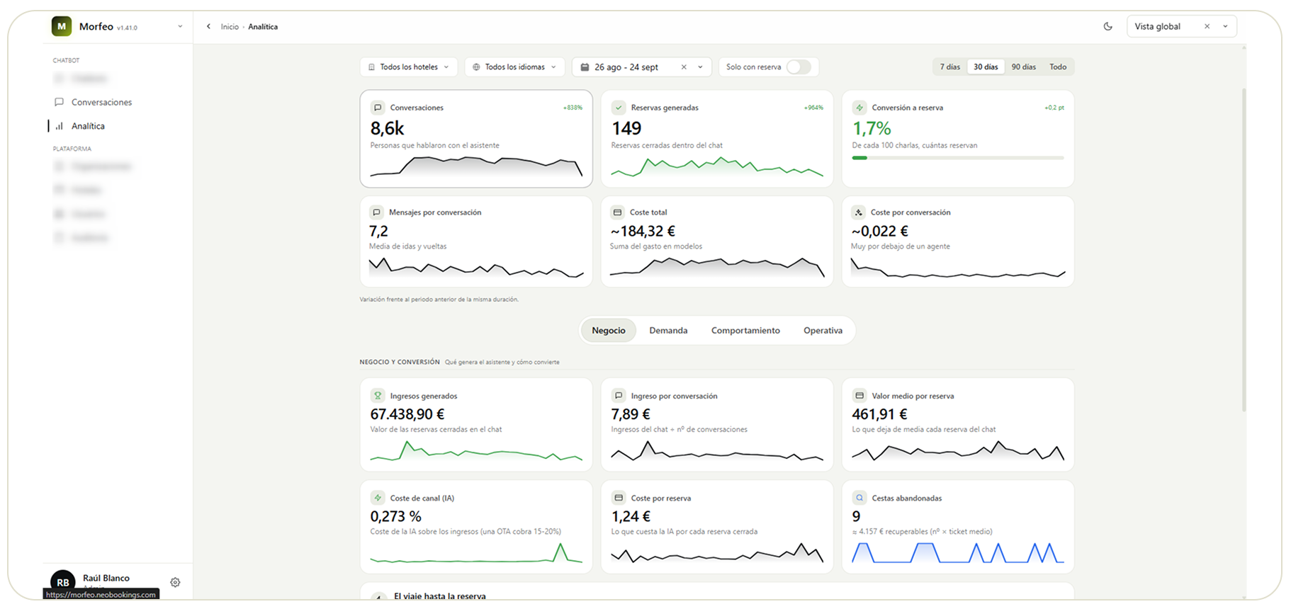Switch to the Comportamiento tab
This screenshot has height=609, width=1291.
point(745,331)
